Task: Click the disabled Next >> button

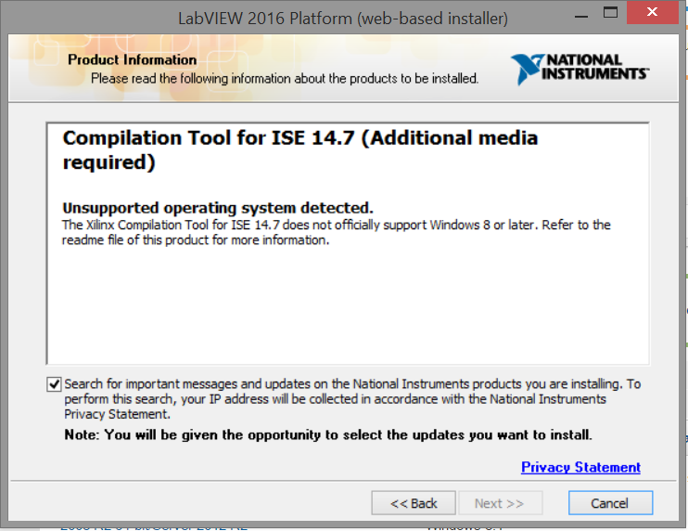Action: coord(500,503)
